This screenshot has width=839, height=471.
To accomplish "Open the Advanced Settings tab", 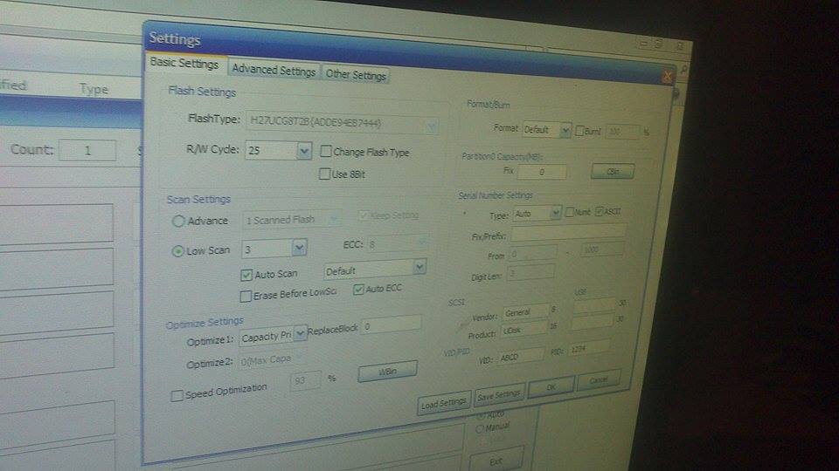I will point(274,70).
